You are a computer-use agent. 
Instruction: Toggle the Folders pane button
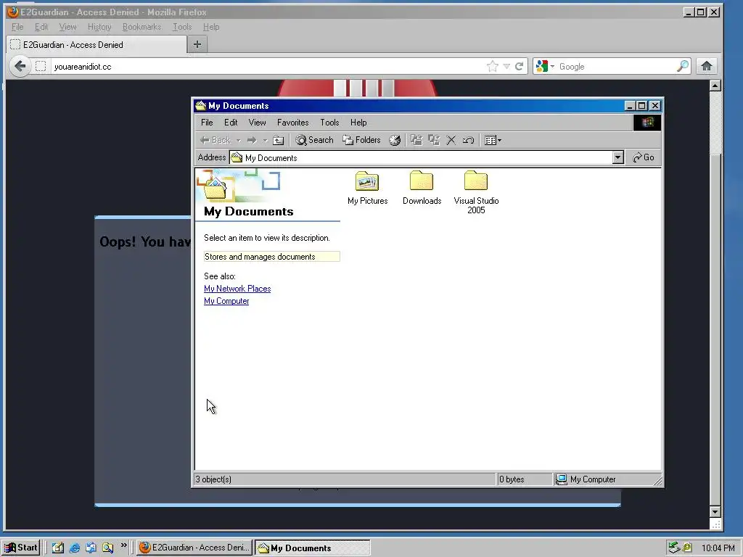(x=361, y=140)
